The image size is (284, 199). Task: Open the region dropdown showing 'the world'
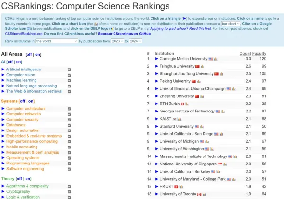[57, 41]
